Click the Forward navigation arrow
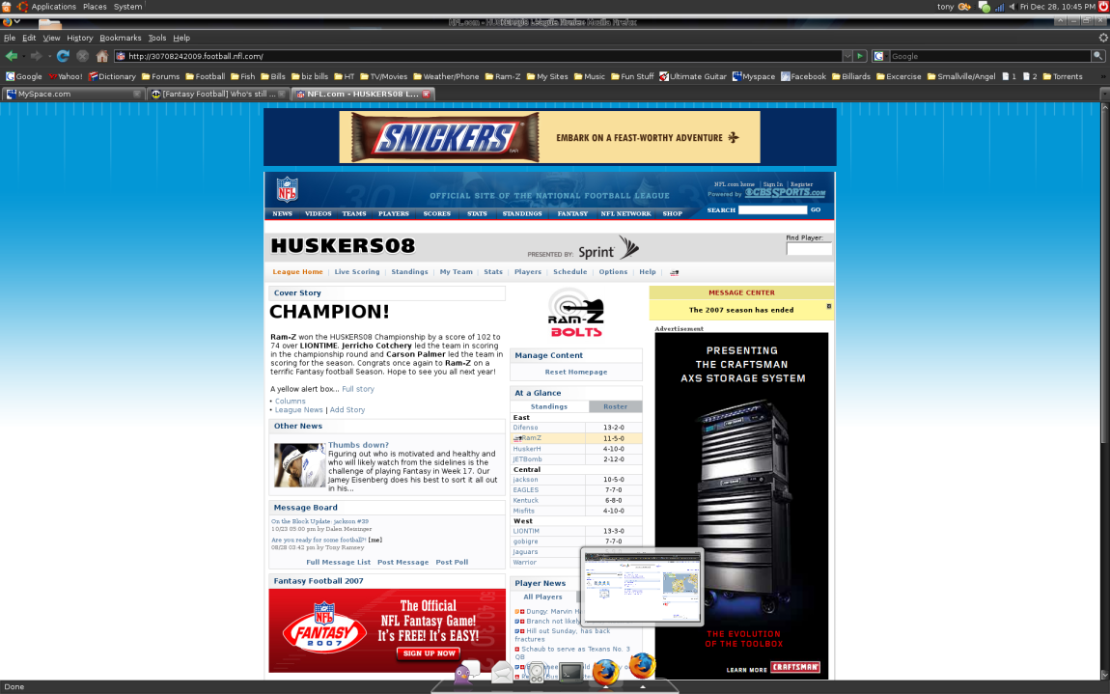Screen dimensions: 1110x694 tap(36, 56)
